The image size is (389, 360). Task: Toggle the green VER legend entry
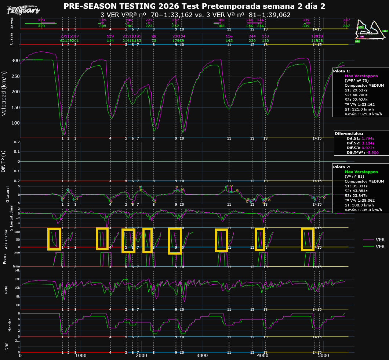(374, 246)
